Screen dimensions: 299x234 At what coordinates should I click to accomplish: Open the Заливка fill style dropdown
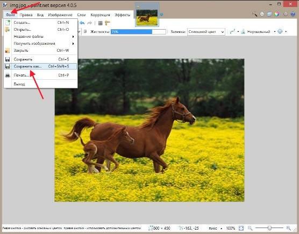pyautogui.click(x=206, y=32)
